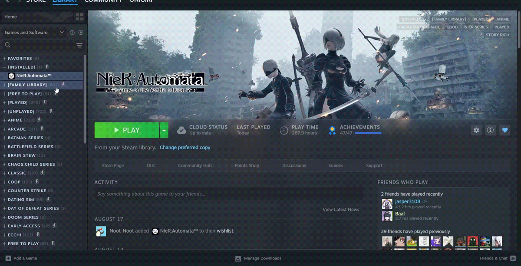This screenshot has height=266, width=521.
Task: Click the STORY RICH tag
Action: pyautogui.click(x=498, y=35)
